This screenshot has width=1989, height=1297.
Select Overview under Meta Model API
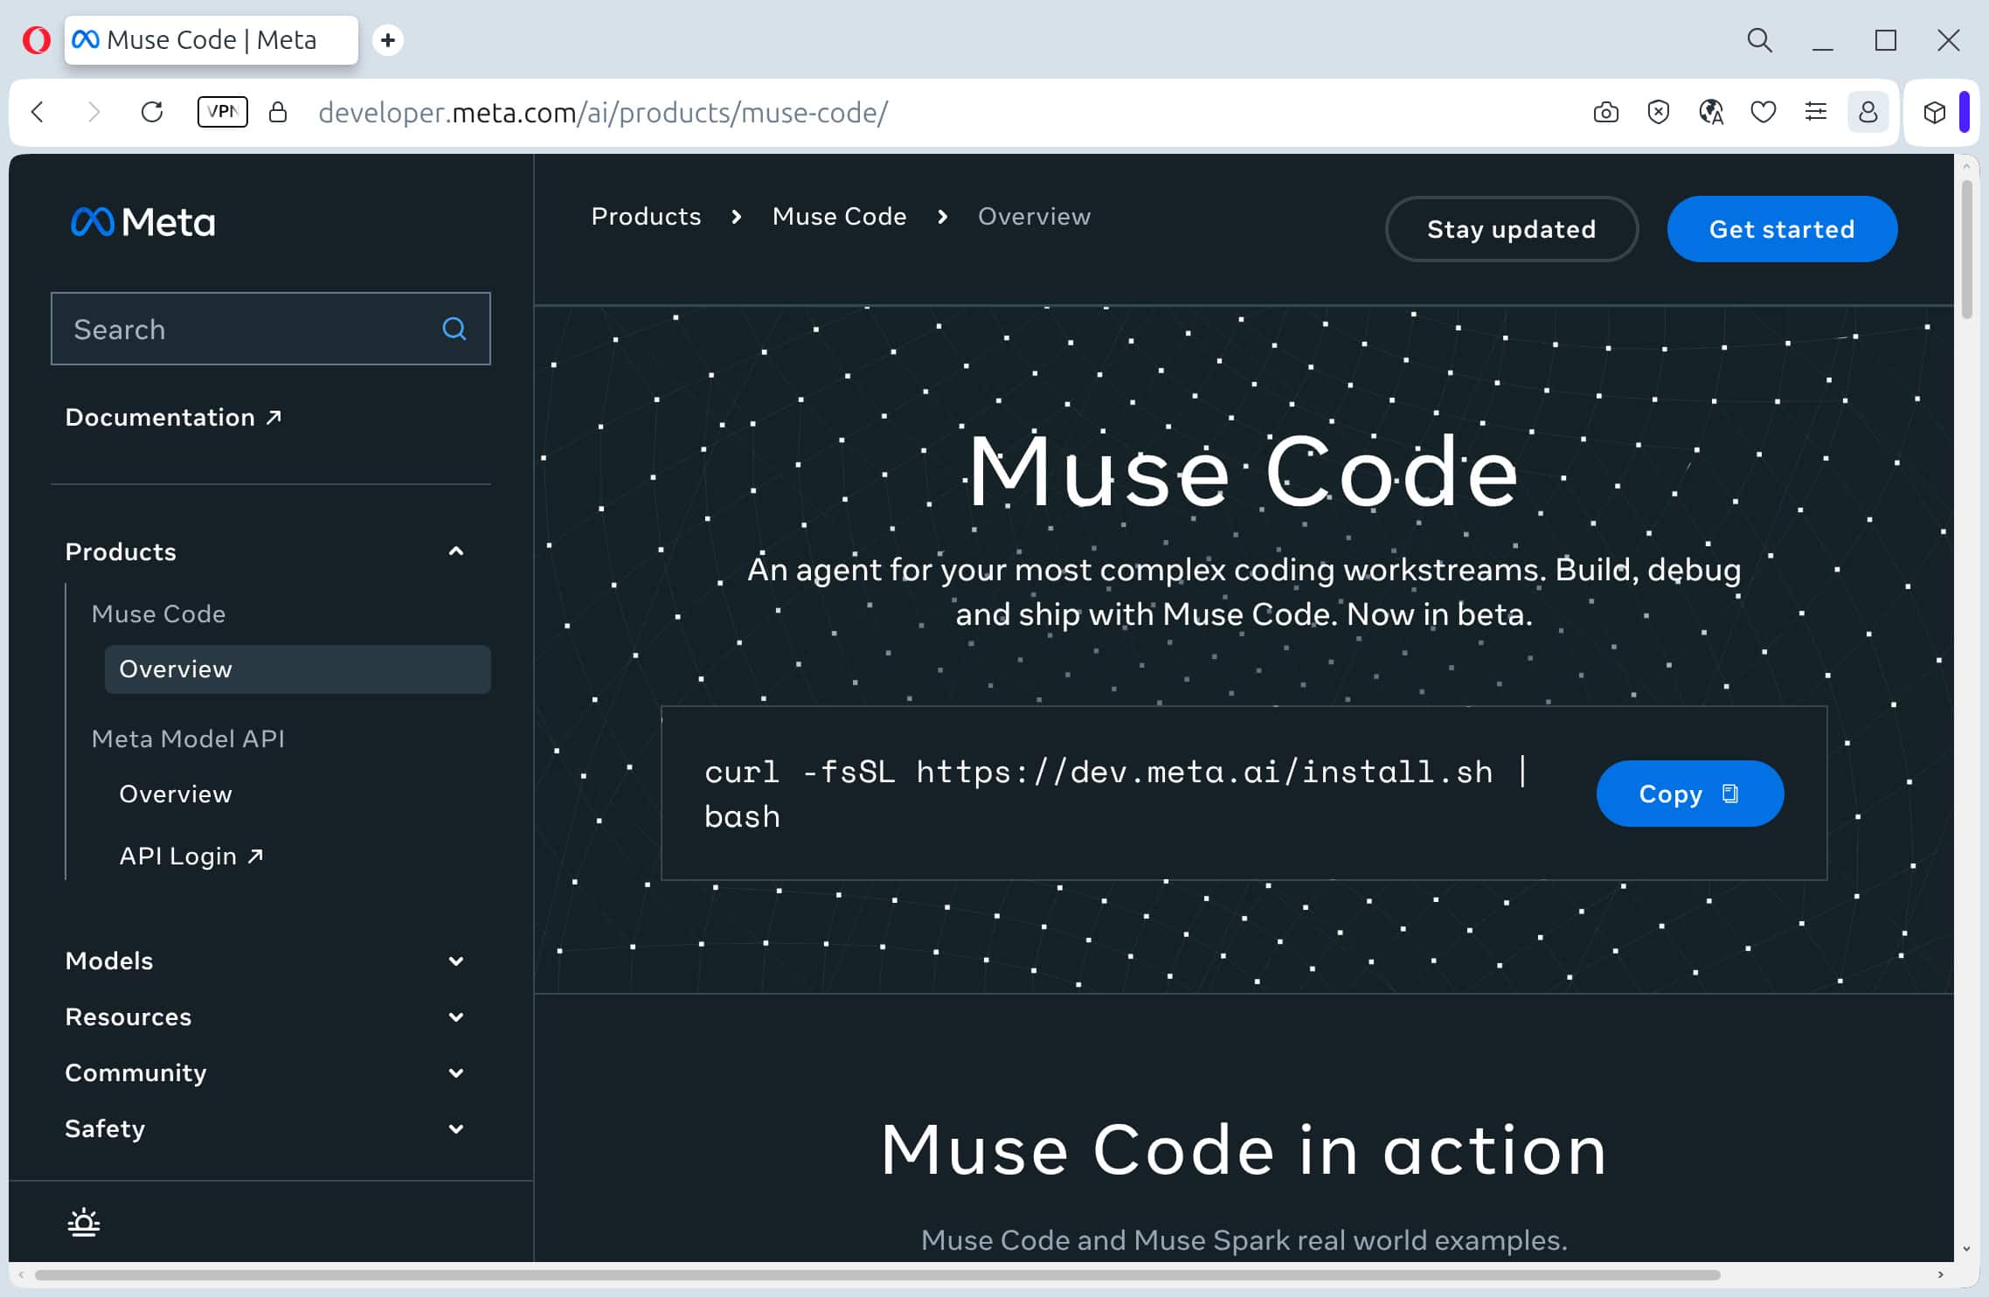[176, 794]
